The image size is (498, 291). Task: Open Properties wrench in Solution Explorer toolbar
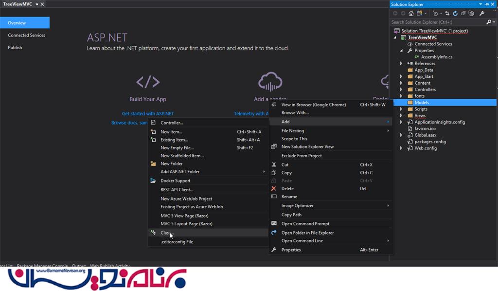[482, 13]
